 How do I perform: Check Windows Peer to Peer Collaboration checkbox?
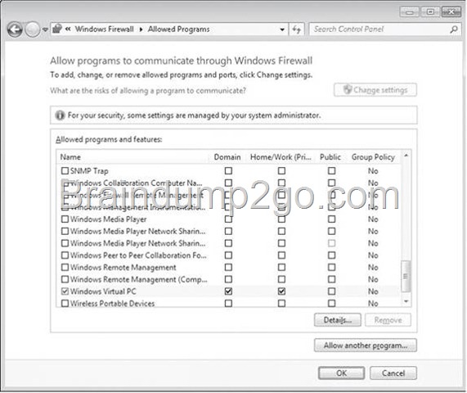pyautogui.click(x=65, y=255)
